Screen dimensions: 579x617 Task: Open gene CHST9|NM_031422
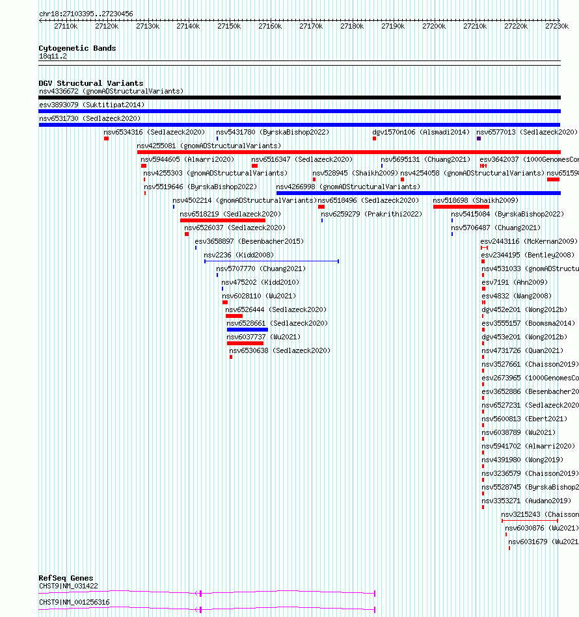tap(68, 586)
